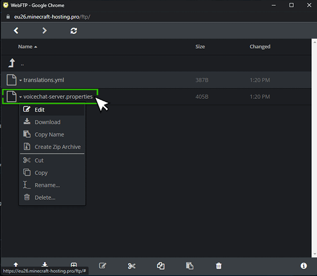The height and width of the screenshot is (276, 317).
Task: Click the lock icon in the address bar
Action: pos(8,16)
